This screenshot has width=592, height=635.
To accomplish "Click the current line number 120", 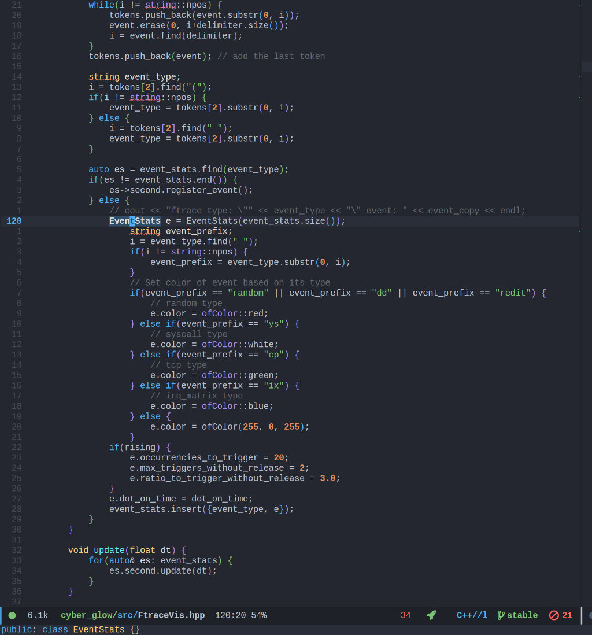I will [14, 221].
